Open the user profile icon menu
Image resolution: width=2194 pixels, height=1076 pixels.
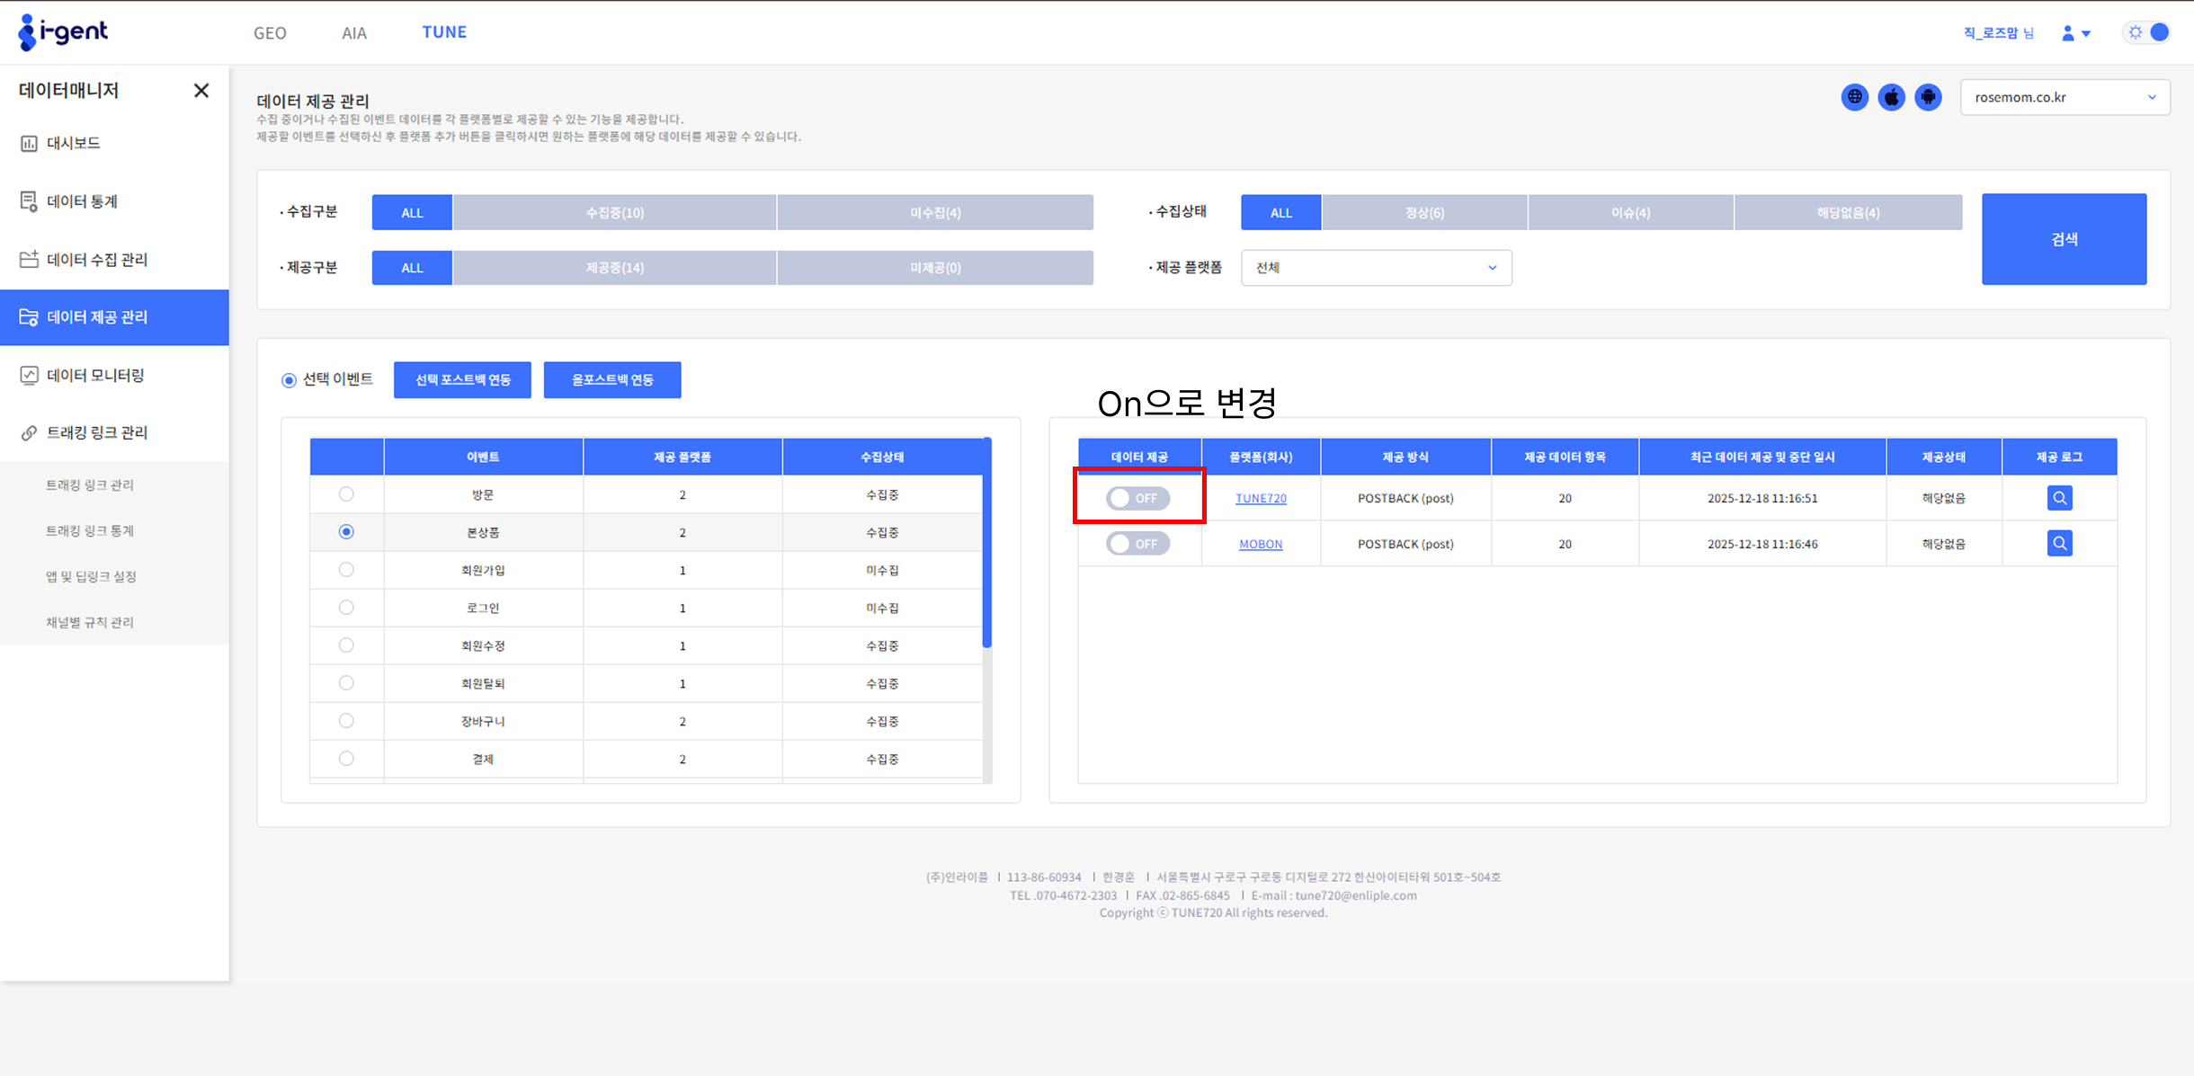[2067, 33]
